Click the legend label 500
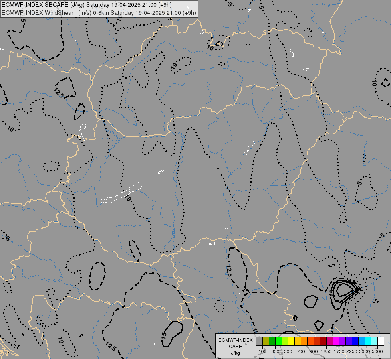 (288, 351)
